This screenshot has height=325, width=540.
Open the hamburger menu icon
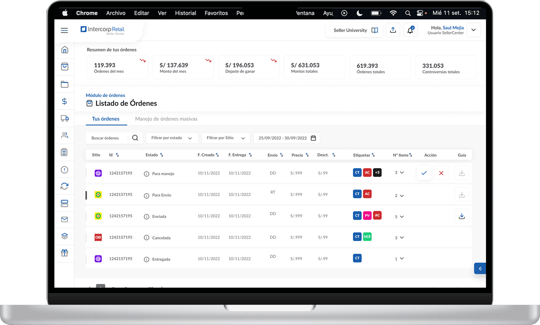pyautogui.click(x=64, y=30)
